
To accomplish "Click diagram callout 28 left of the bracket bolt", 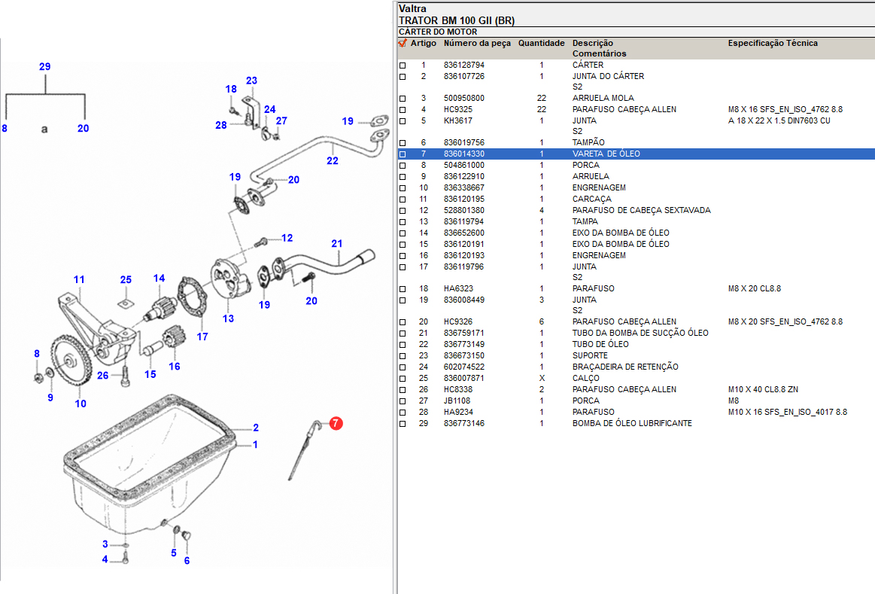I will tap(221, 125).
